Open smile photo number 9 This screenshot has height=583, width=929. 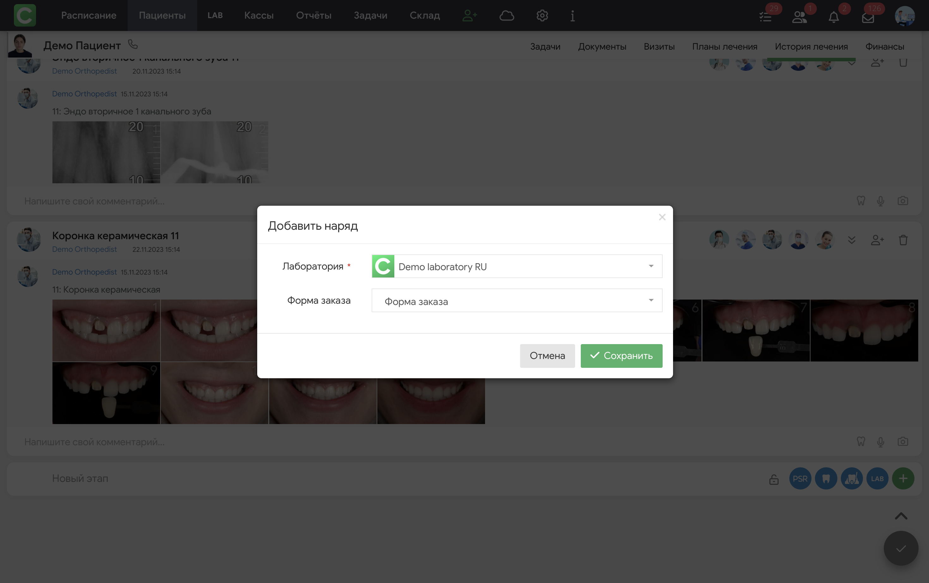pyautogui.click(x=106, y=393)
